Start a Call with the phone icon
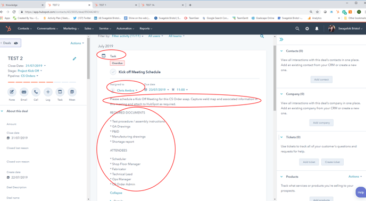The height and width of the screenshot is (201, 366). click(x=36, y=92)
